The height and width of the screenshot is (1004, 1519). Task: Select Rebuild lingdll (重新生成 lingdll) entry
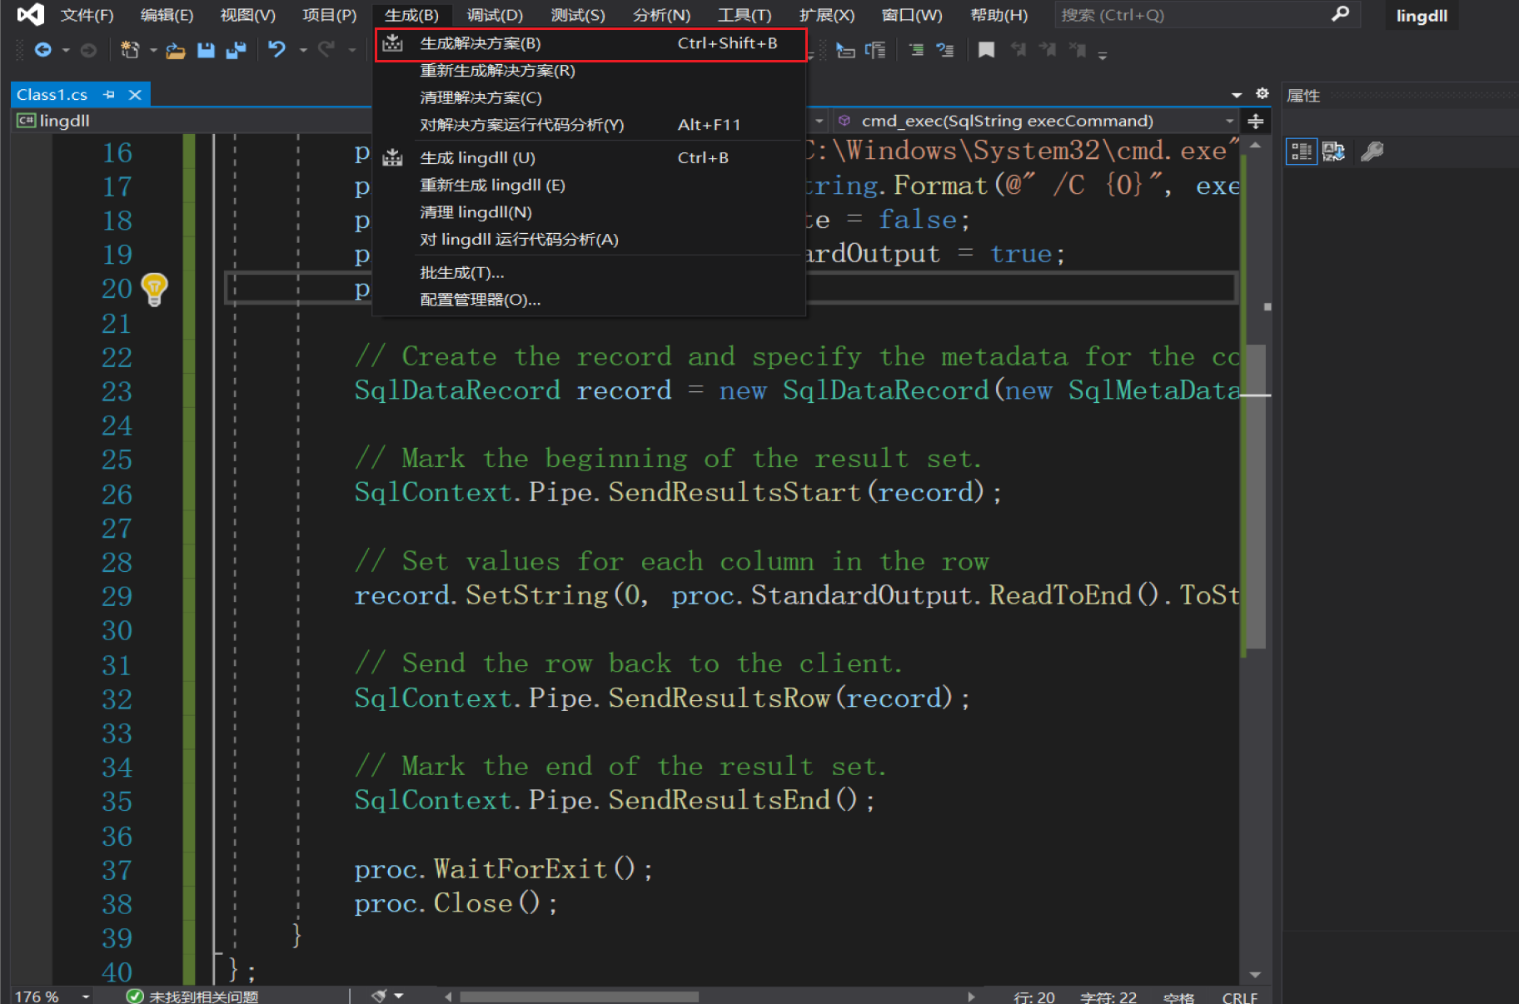point(590,186)
